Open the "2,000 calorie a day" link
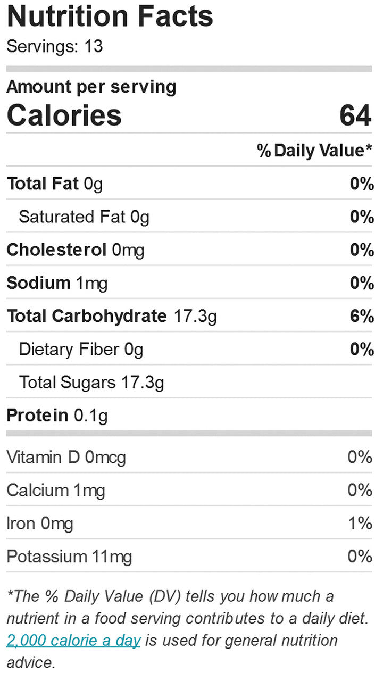 tap(73, 640)
